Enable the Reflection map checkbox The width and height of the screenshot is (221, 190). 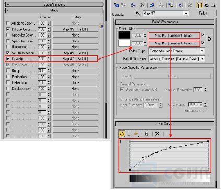point(8,76)
